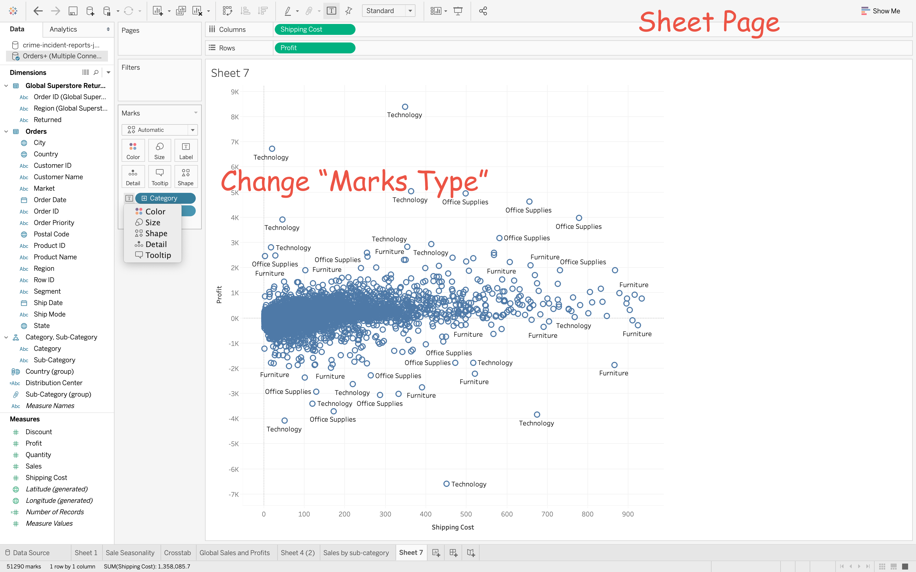Screen dimensions: 916x572
Task: Click the Shape card in Marks
Action: tap(185, 177)
